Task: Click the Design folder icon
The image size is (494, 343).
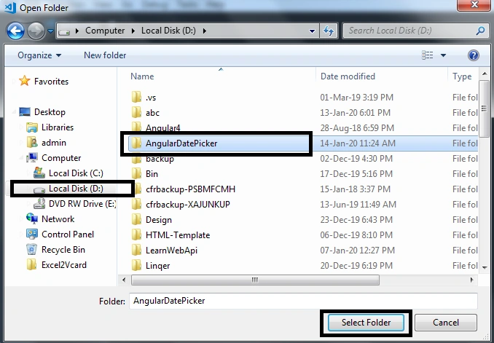Action: 136,219
